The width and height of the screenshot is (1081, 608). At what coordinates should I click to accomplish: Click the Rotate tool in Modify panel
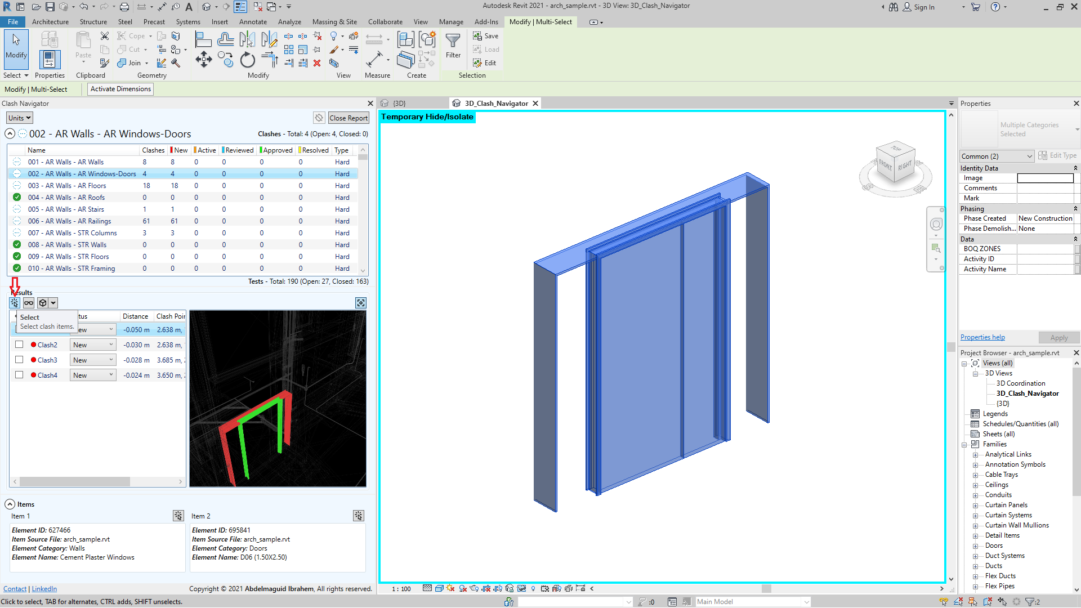pos(247,60)
